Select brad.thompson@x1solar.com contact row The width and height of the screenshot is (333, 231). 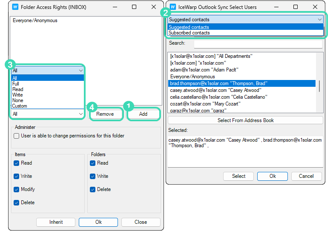[x=242, y=83]
